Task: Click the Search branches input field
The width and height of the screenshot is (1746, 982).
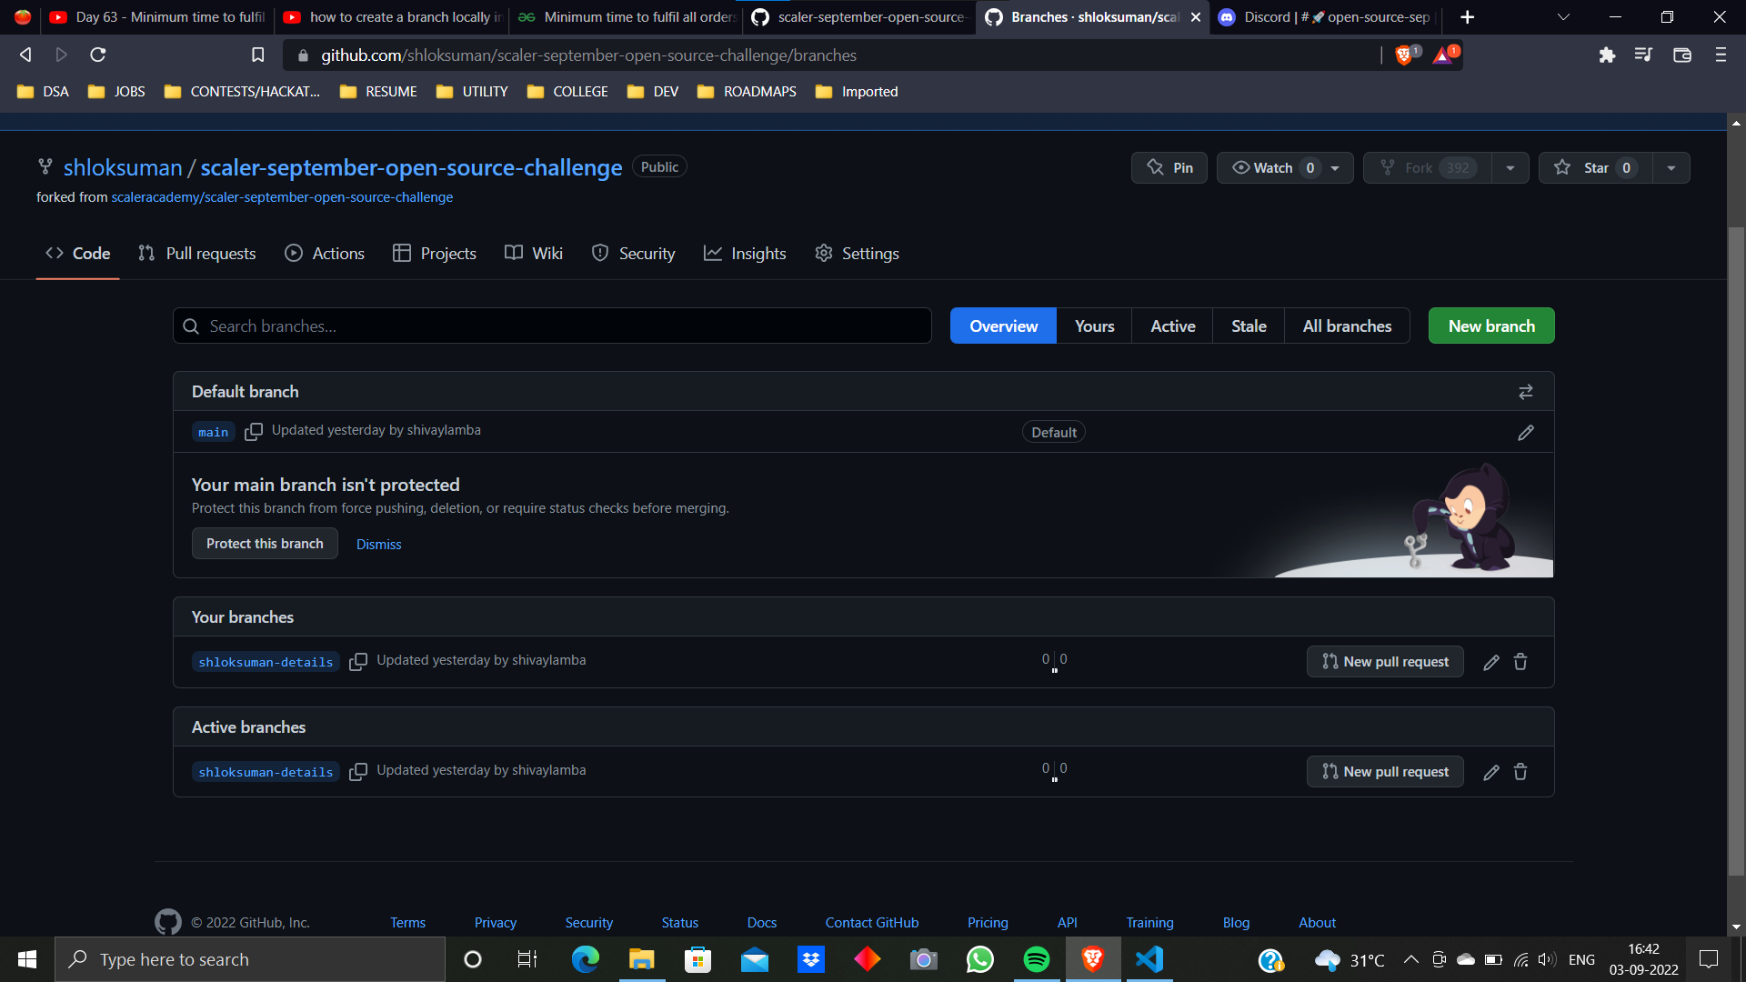Action: pos(552,326)
